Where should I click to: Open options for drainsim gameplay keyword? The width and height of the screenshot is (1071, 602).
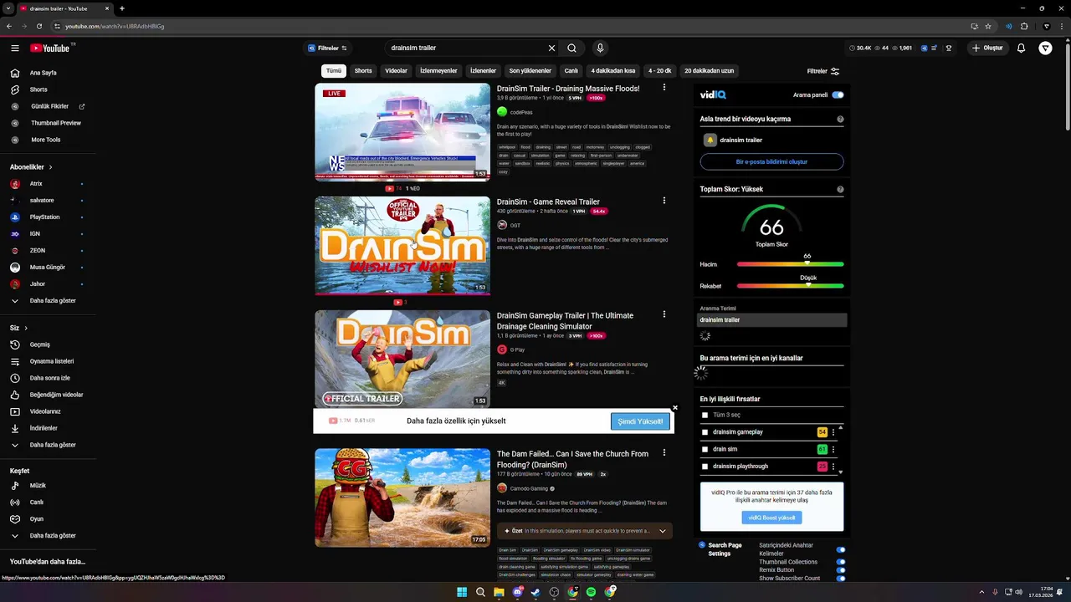point(833,432)
